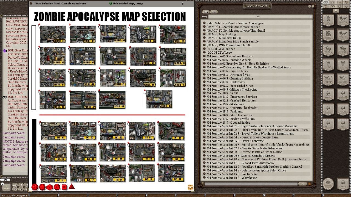The width and height of the screenshot is (351, 197).
Task: Click "Campaign saved." last chat line
Action: (x=14, y=165)
